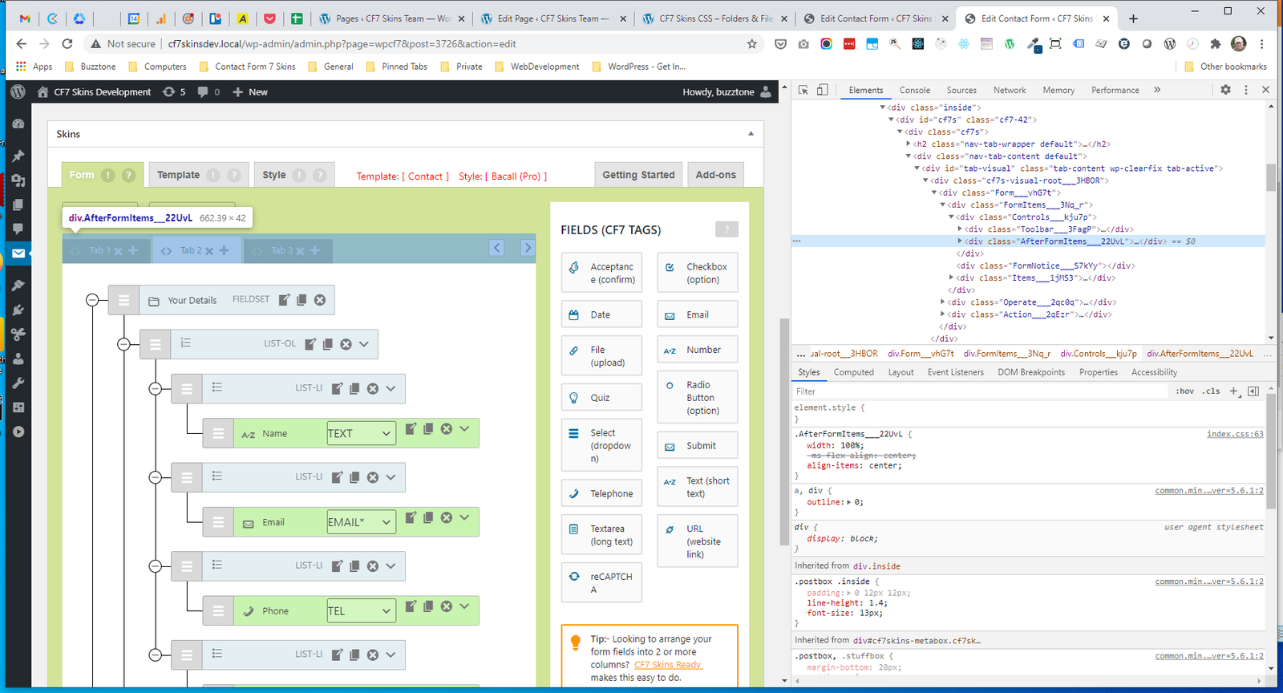Click edit icon on Your Details fieldset
This screenshot has height=693, width=1283.
(x=284, y=300)
